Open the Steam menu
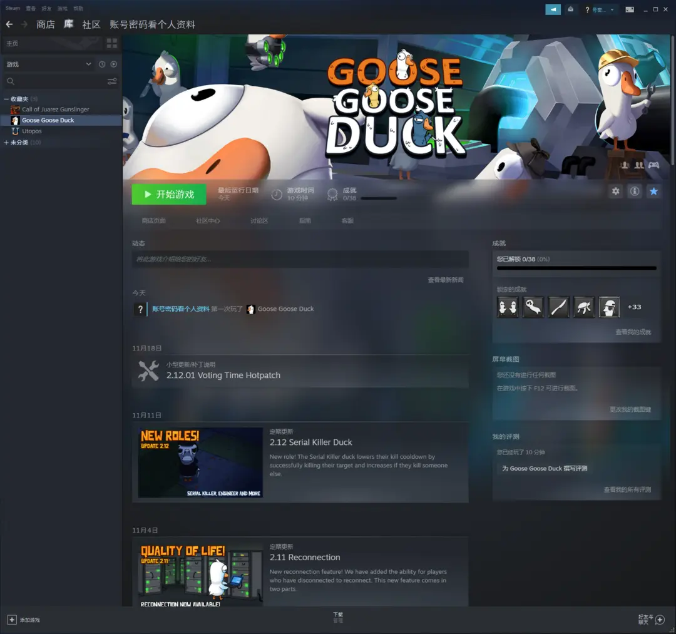The height and width of the screenshot is (634, 676). click(13, 8)
